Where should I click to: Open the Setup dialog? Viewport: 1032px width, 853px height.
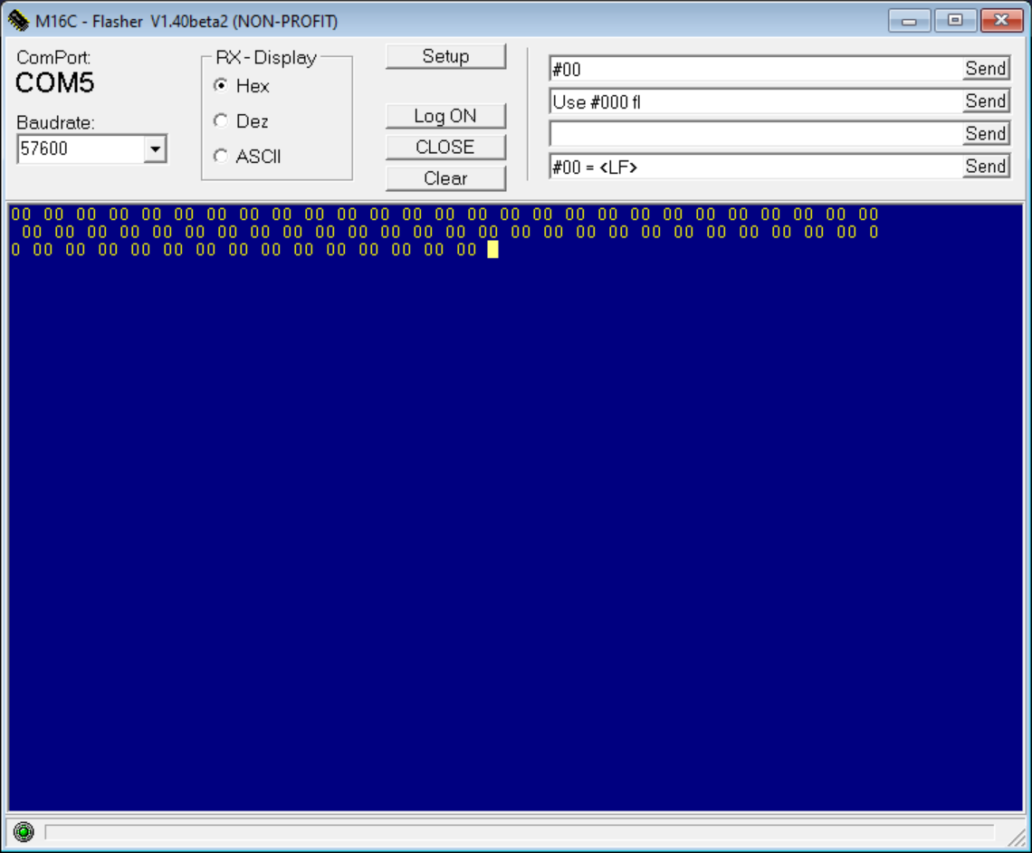(x=445, y=56)
